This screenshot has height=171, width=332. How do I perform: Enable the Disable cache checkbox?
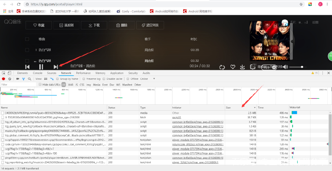coord(104,79)
